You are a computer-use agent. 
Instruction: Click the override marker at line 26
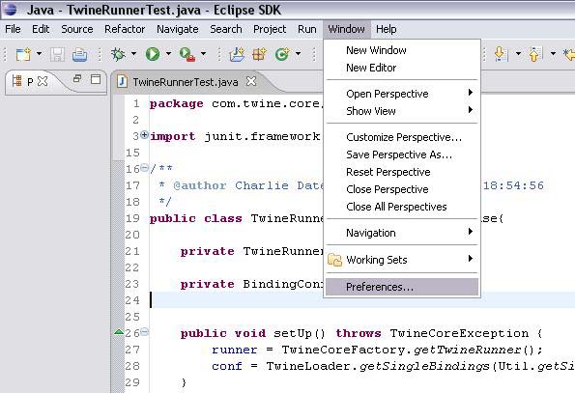[x=119, y=332]
